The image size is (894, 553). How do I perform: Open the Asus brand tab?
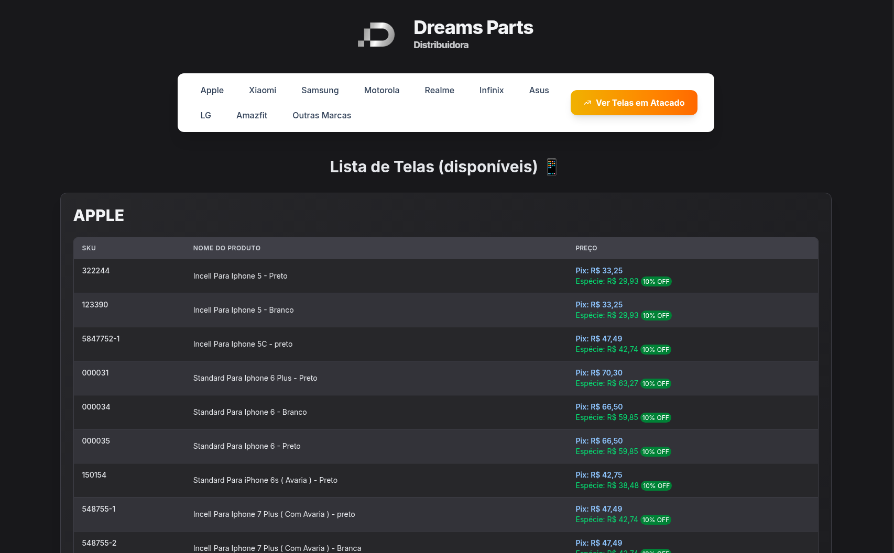[x=539, y=90]
